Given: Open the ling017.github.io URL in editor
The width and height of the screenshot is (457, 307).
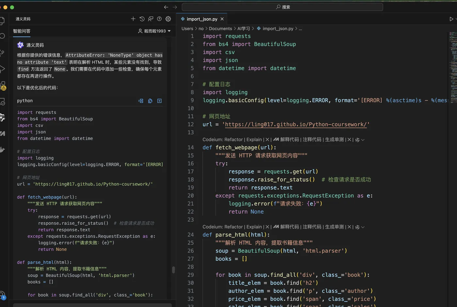Looking at the screenshot, I should (296, 124).
